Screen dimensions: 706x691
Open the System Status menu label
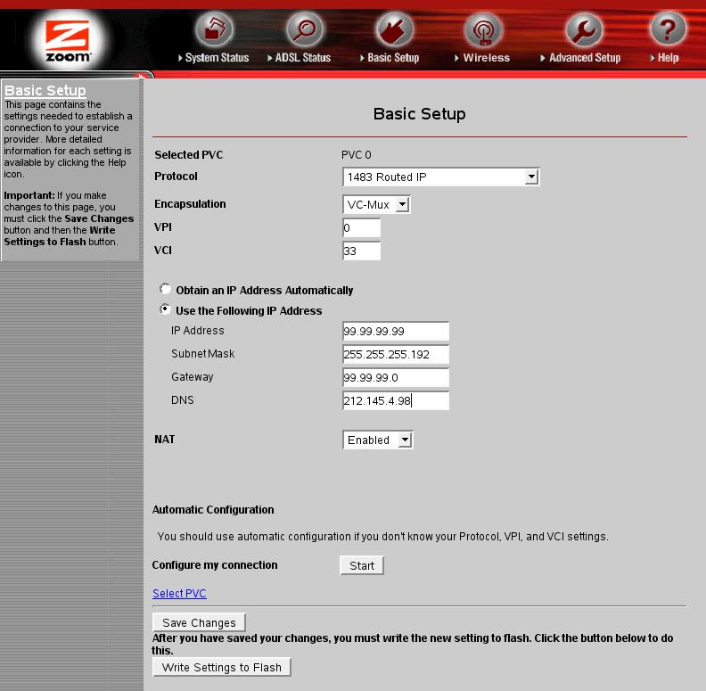213,58
